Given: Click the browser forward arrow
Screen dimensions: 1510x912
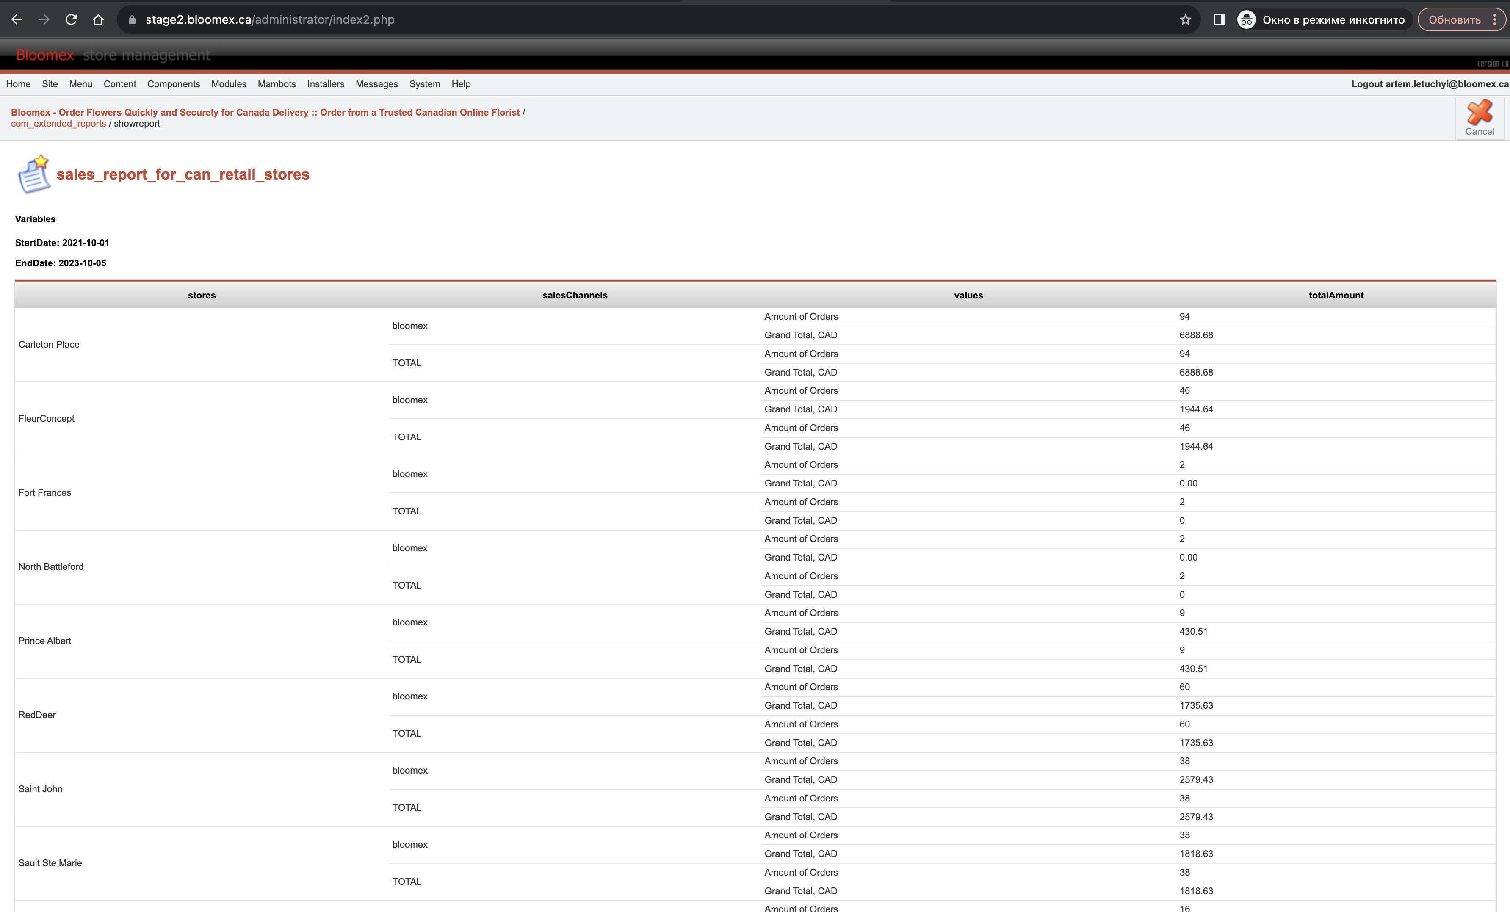Looking at the screenshot, I should [x=44, y=19].
